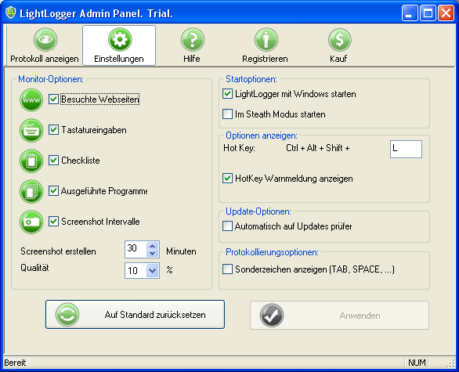459x372 pixels.
Task: Click the eye icon for Protokoll anzeigen
Action: pos(45,40)
